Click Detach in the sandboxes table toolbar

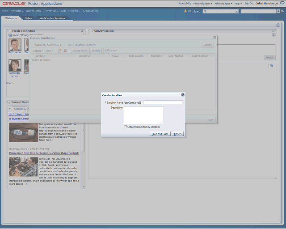click(111, 51)
